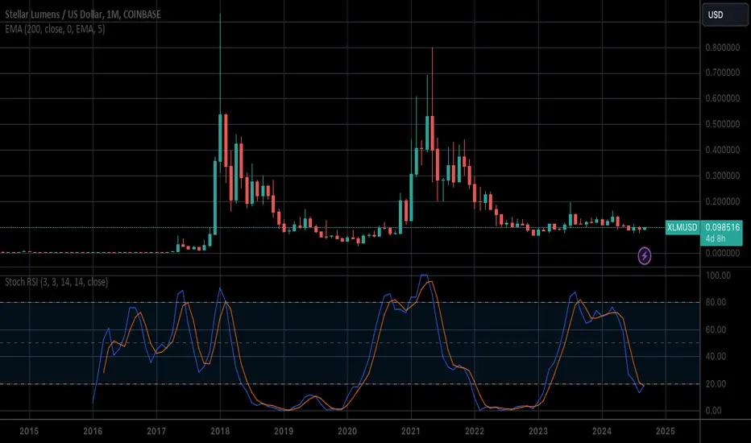Image resolution: width=751 pixels, height=443 pixels.
Task: Select the EMA (200, close, 0, EMA, 5) indicator label
Action: tap(55, 29)
